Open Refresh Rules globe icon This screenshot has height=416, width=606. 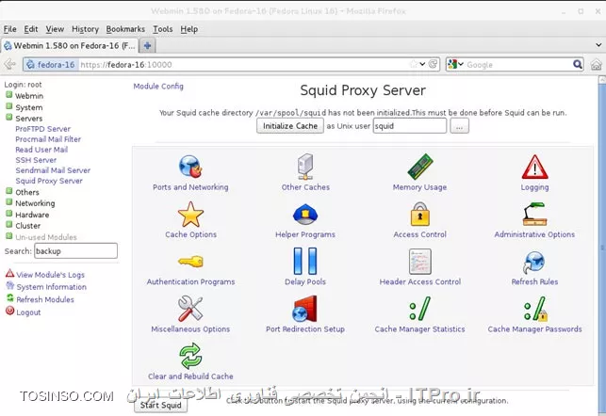point(534,262)
